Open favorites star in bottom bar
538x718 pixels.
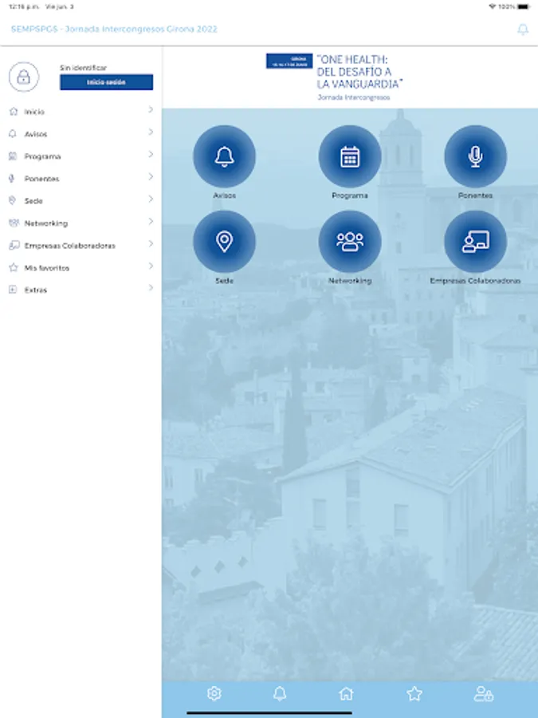point(414,694)
